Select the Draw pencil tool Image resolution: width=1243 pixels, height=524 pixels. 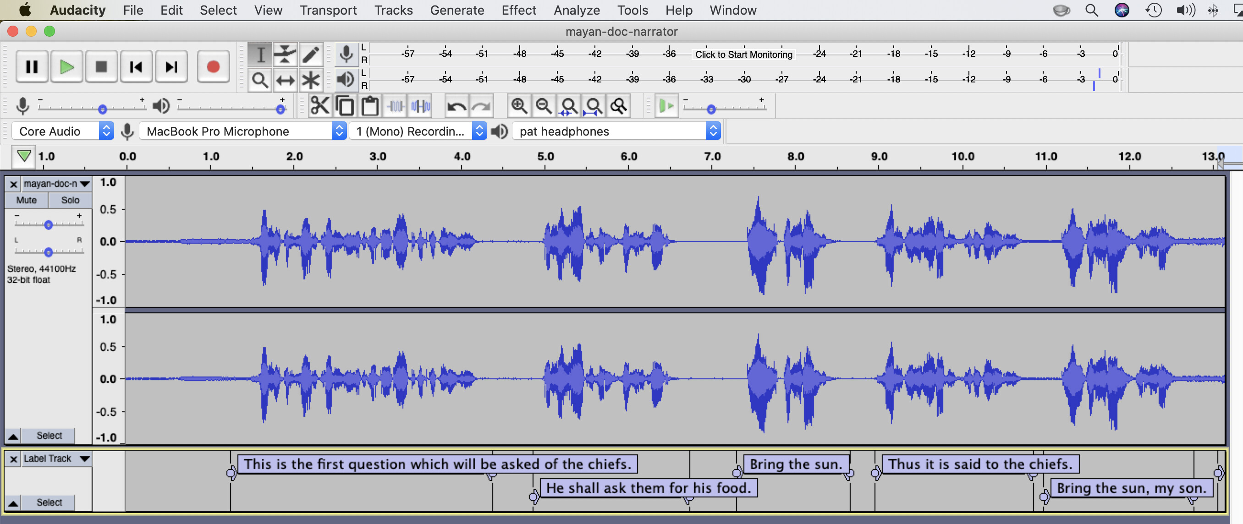coord(310,55)
